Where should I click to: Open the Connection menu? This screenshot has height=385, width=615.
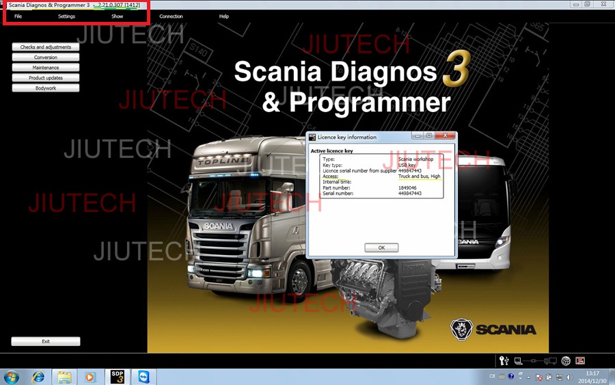171,16
